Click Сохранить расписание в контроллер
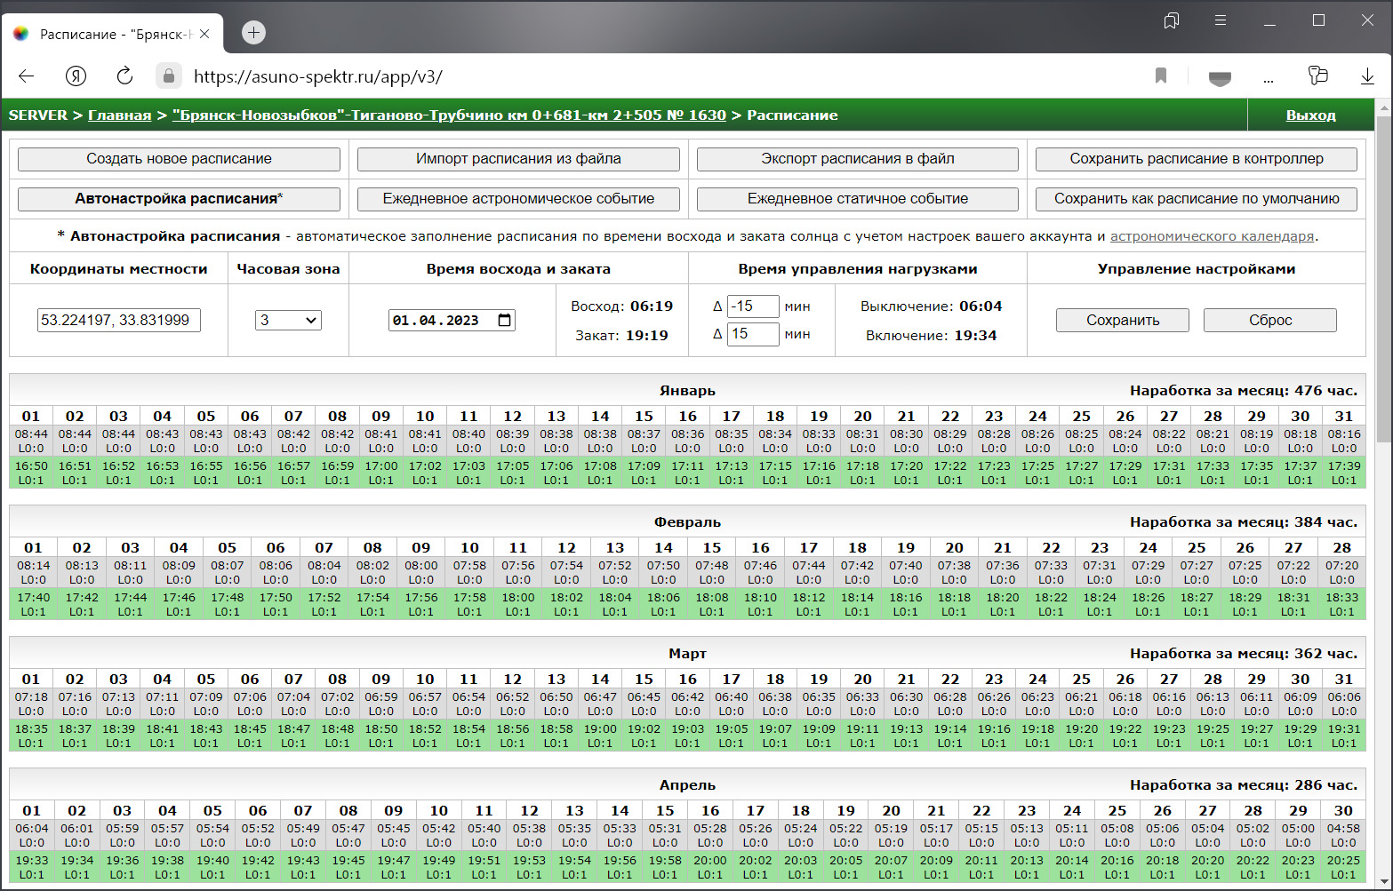The height and width of the screenshot is (891, 1393). (x=1197, y=159)
